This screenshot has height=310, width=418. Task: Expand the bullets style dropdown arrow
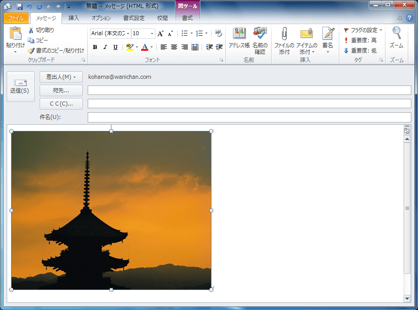pos(191,33)
